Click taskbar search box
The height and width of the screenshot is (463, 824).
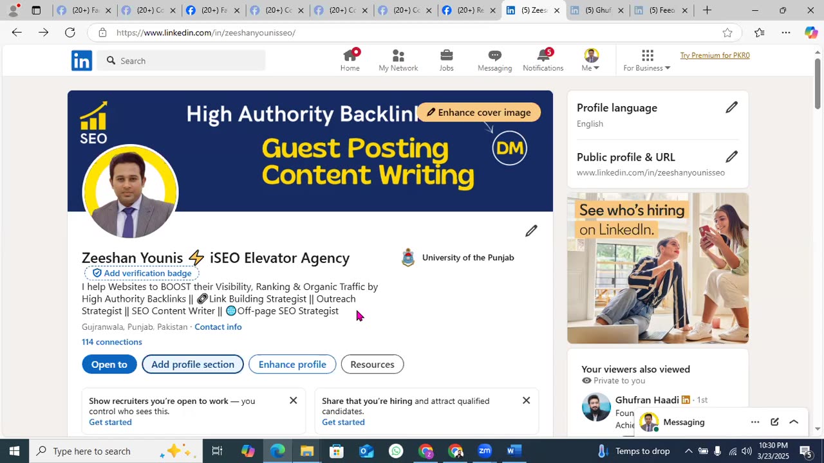pos(116,451)
